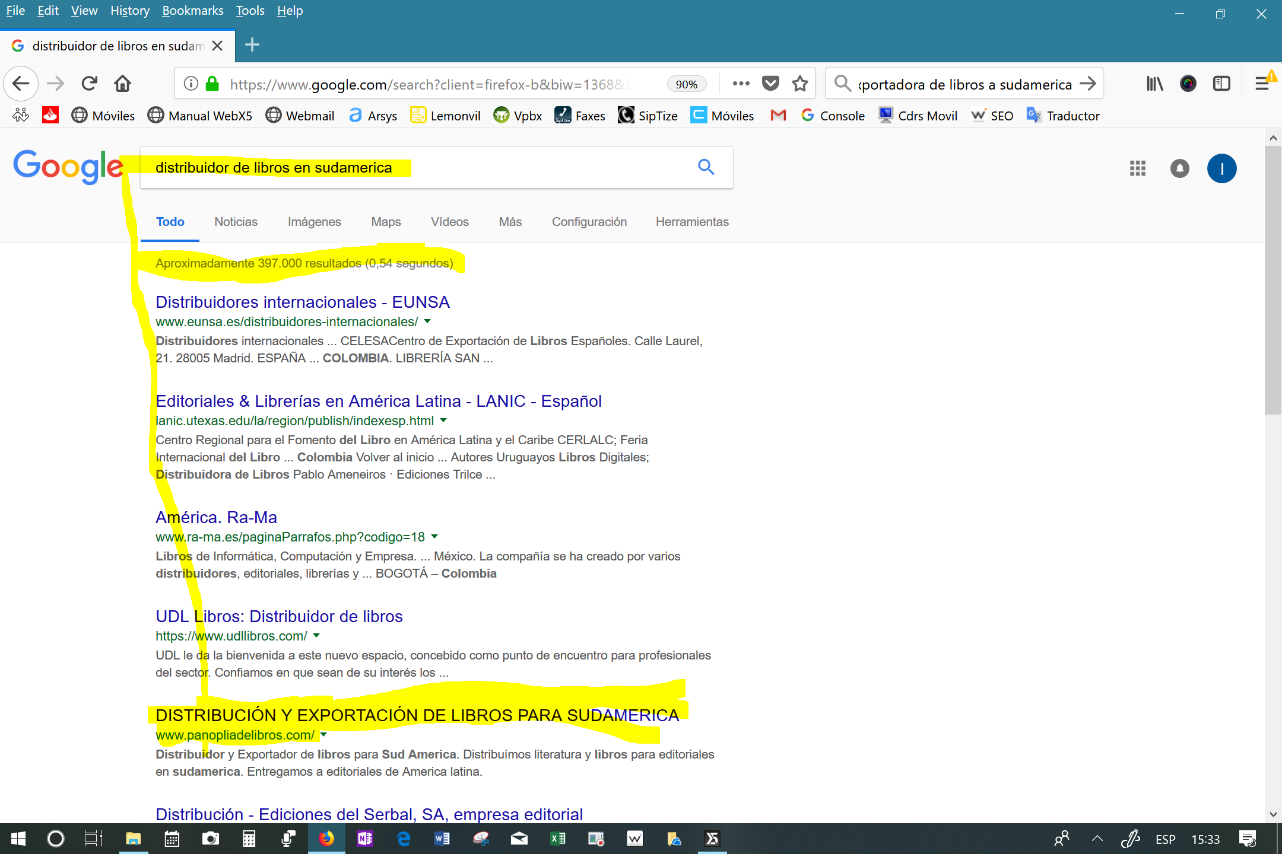The height and width of the screenshot is (854, 1282).
Task: Open UDL Libros: Distribuidor de libros link
Action: point(279,616)
